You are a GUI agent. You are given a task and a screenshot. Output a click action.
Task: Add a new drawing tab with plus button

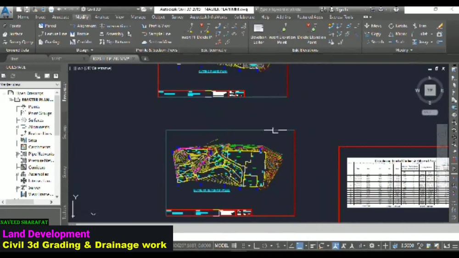[x=145, y=59]
